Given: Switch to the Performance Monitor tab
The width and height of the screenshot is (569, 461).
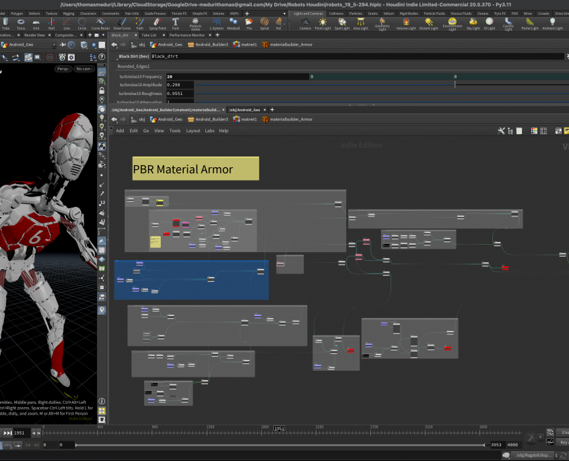Looking at the screenshot, I should pyautogui.click(x=187, y=35).
